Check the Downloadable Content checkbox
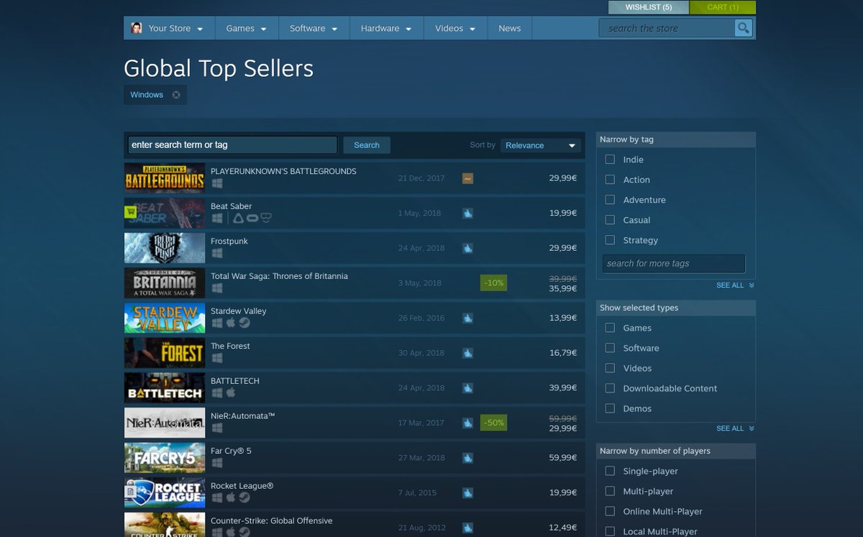The height and width of the screenshot is (537, 863). (610, 388)
